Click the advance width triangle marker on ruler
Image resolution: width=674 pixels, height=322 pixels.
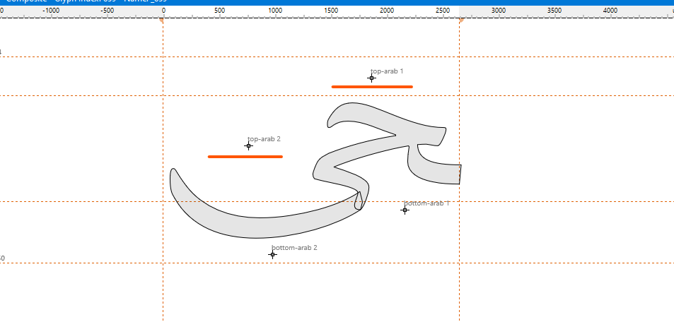pyautogui.click(x=461, y=20)
